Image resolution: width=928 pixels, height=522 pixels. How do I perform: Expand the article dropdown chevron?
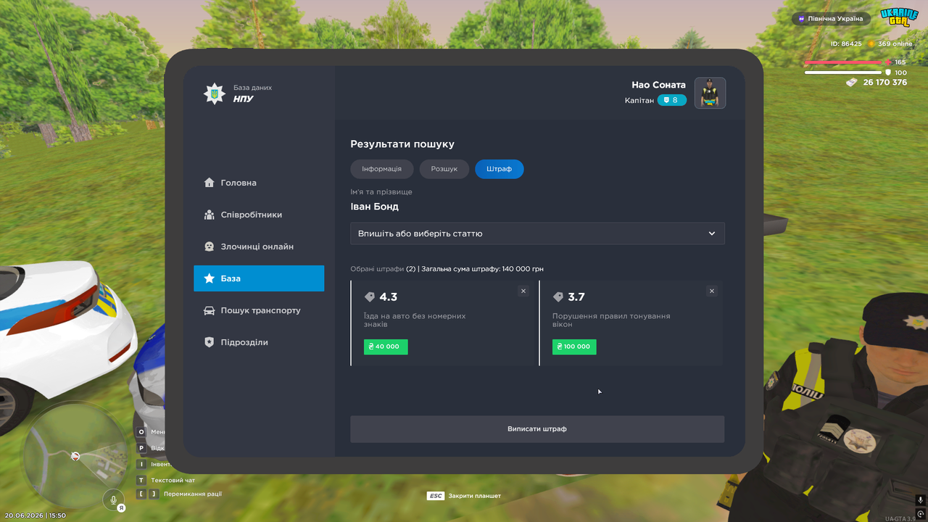[x=712, y=233]
